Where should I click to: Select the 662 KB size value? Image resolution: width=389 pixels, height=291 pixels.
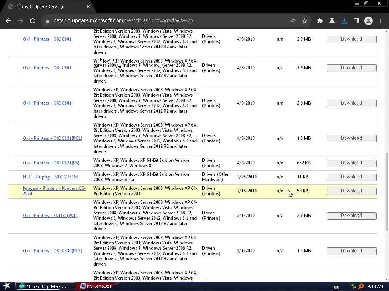point(304,163)
